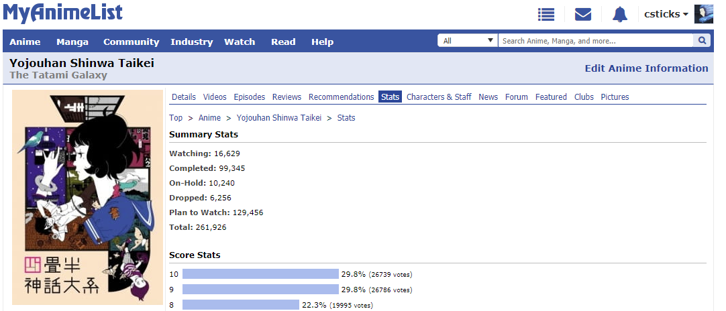
Task: Open the Watch menu
Action: [240, 42]
